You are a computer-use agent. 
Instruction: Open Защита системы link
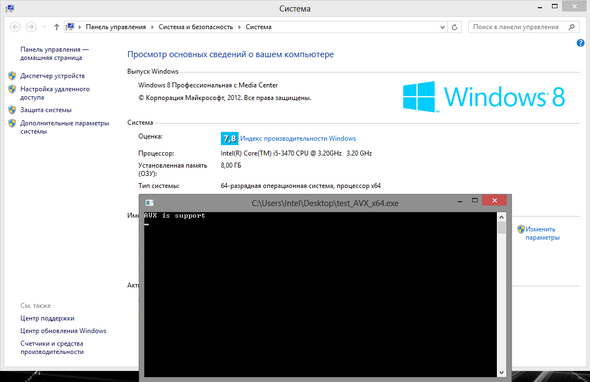point(46,110)
